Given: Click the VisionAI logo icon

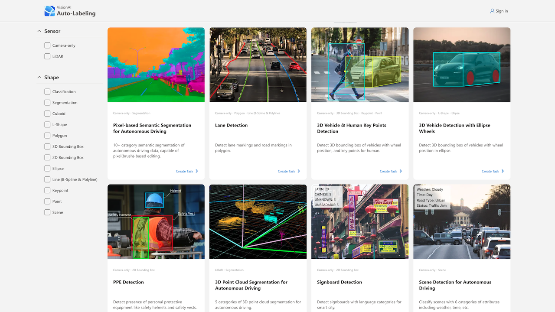Looking at the screenshot, I should pos(49,11).
